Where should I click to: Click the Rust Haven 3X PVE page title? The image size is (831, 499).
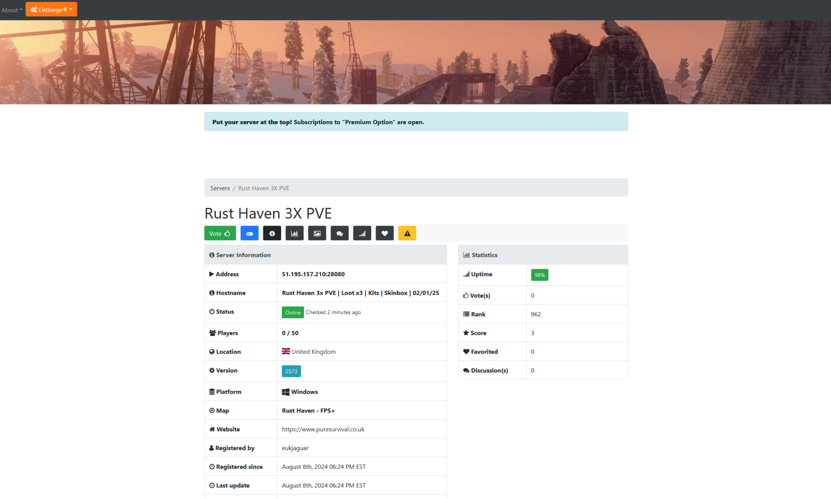point(268,213)
